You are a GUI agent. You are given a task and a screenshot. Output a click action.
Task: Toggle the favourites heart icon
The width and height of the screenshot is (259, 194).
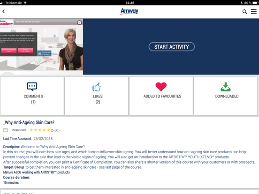click(x=161, y=87)
